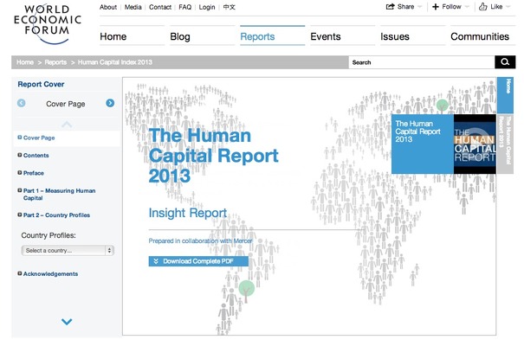
Task: Click the Like thumbs-up icon
Action: click(483, 7)
